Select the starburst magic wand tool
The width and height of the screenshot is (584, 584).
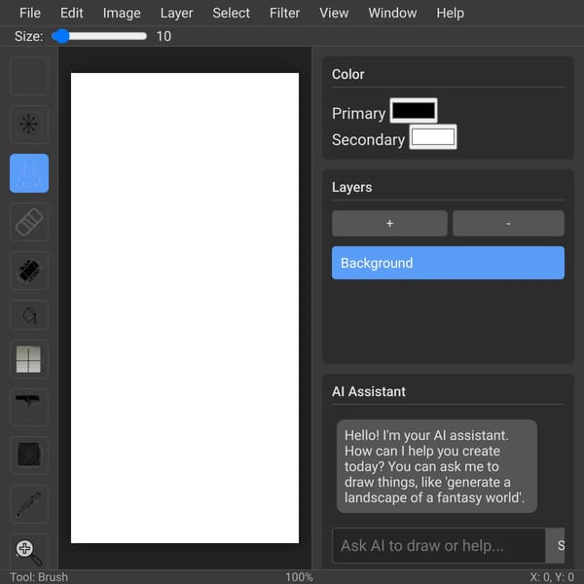[29, 125]
